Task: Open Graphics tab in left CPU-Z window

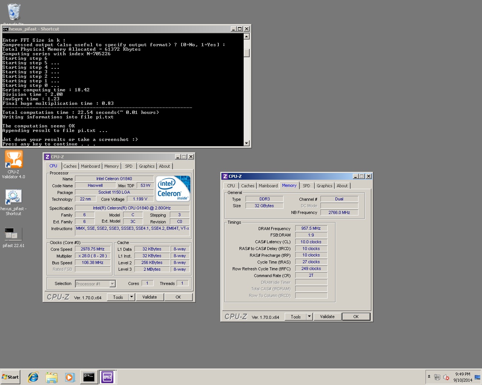Action: tap(147, 166)
